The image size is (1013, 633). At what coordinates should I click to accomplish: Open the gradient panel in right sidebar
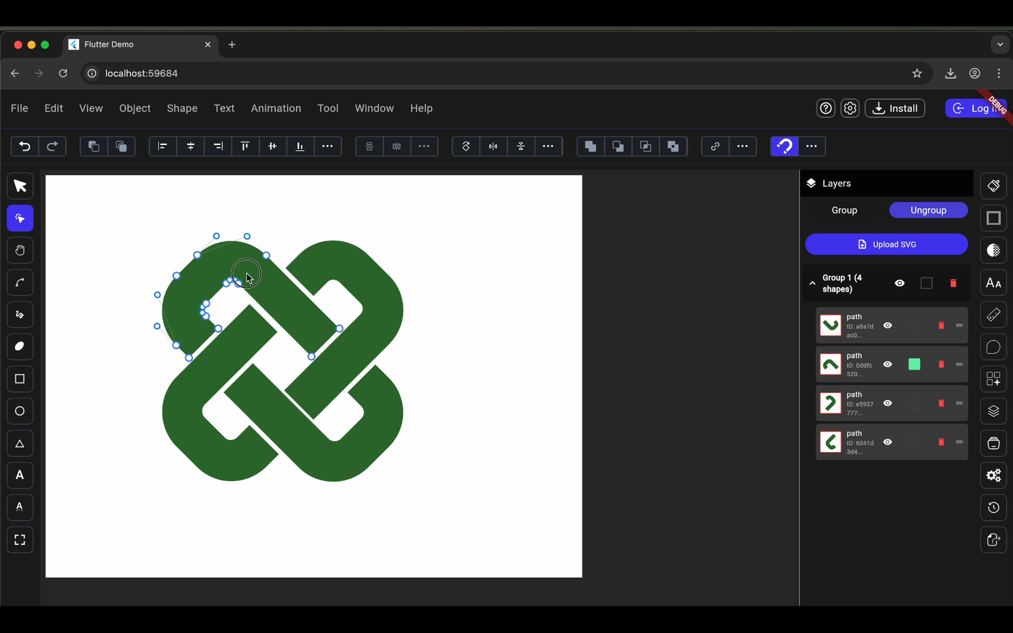(x=993, y=249)
